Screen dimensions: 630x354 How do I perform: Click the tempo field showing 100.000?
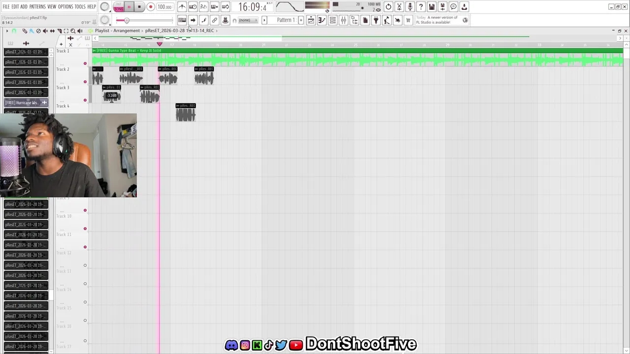click(x=164, y=7)
